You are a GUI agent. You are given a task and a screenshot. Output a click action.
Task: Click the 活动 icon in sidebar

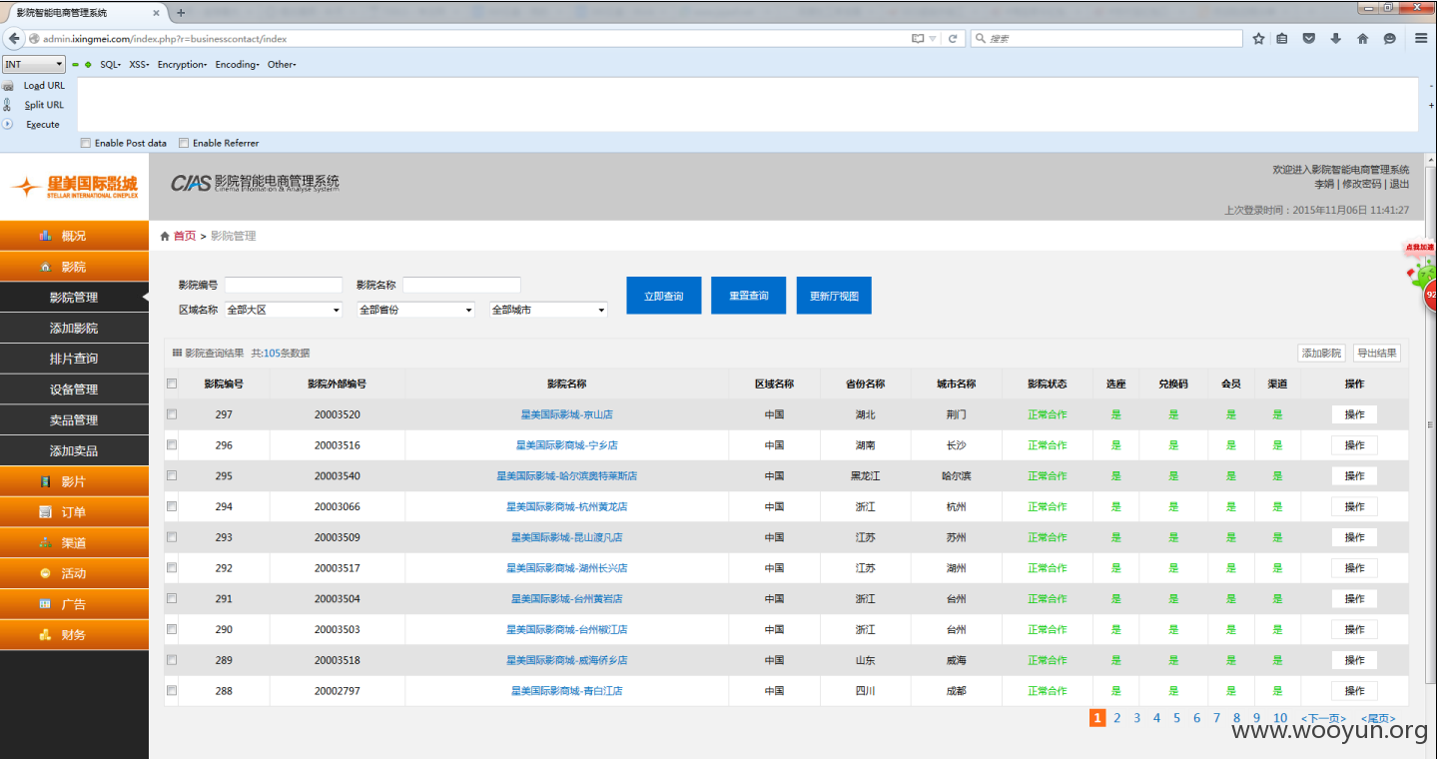(45, 573)
